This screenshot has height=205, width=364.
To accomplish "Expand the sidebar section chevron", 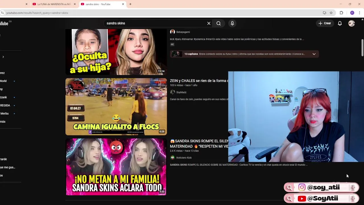I will [x=3, y=57].
